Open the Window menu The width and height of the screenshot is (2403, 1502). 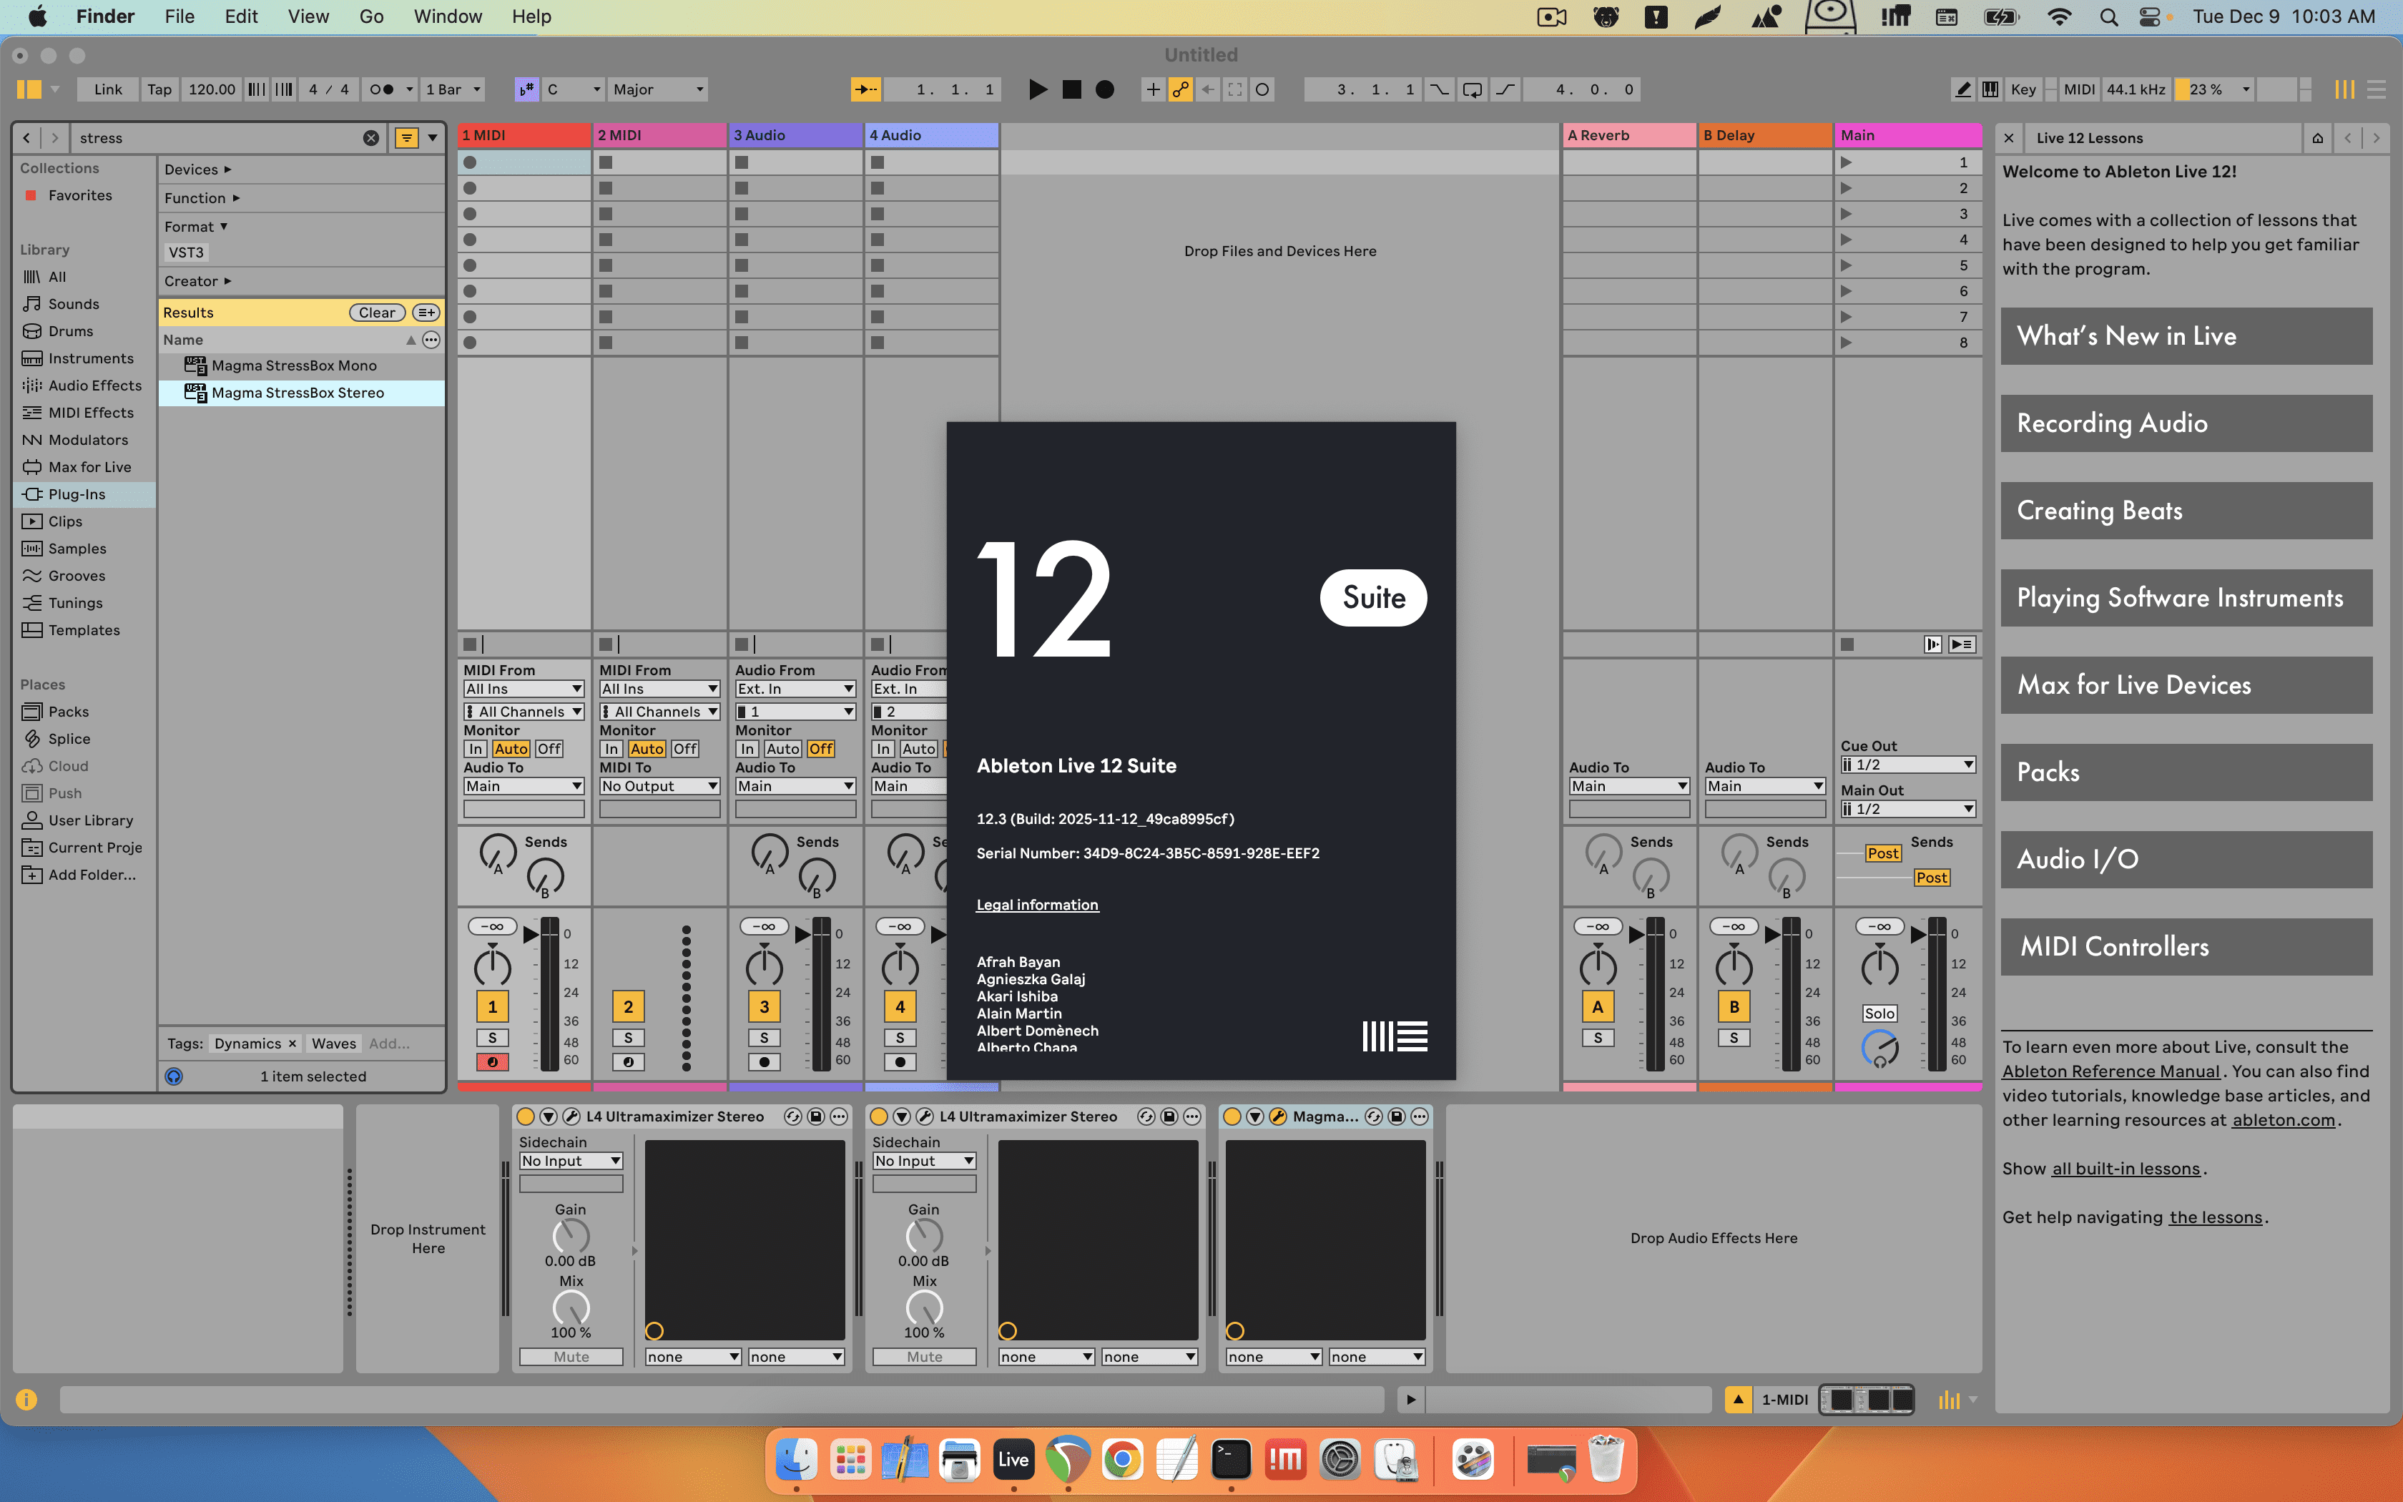click(x=448, y=16)
